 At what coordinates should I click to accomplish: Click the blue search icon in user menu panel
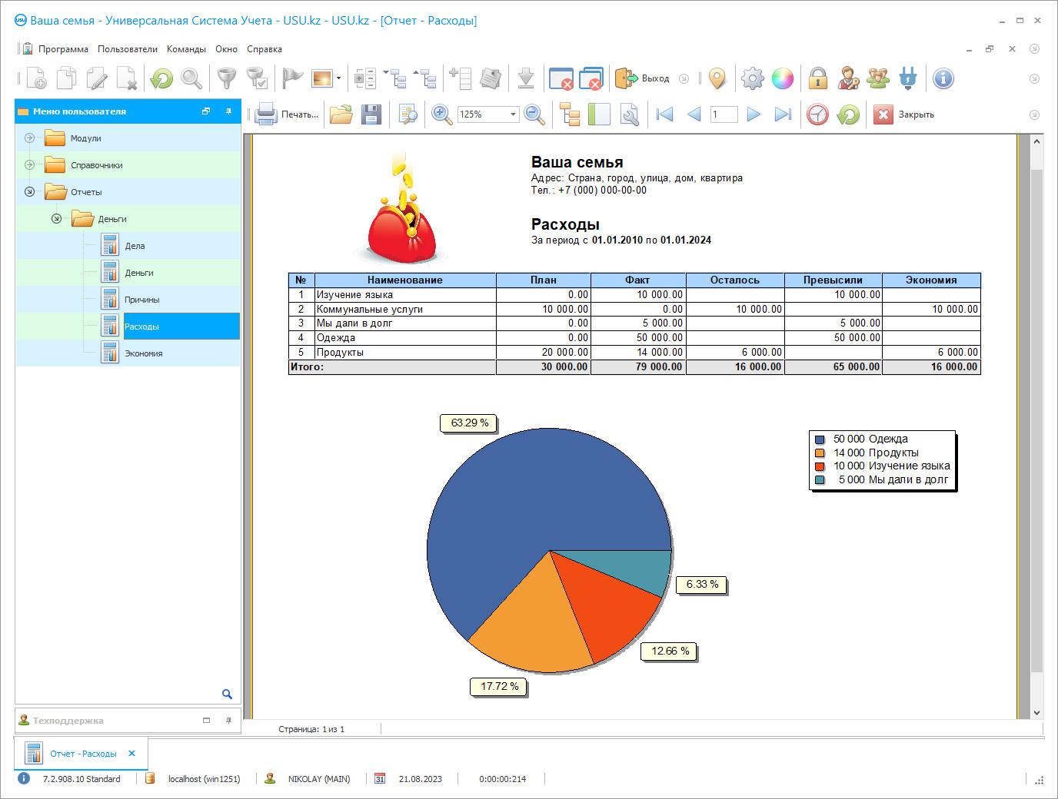[227, 694]
